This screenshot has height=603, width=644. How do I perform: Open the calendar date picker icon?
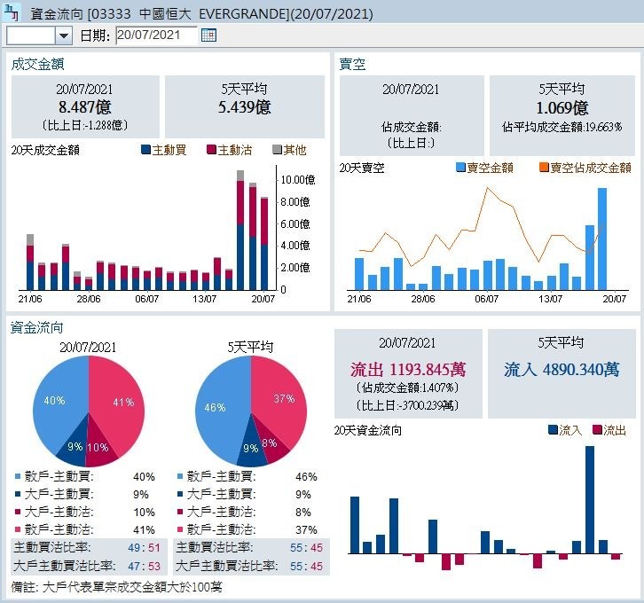(208, 35)
